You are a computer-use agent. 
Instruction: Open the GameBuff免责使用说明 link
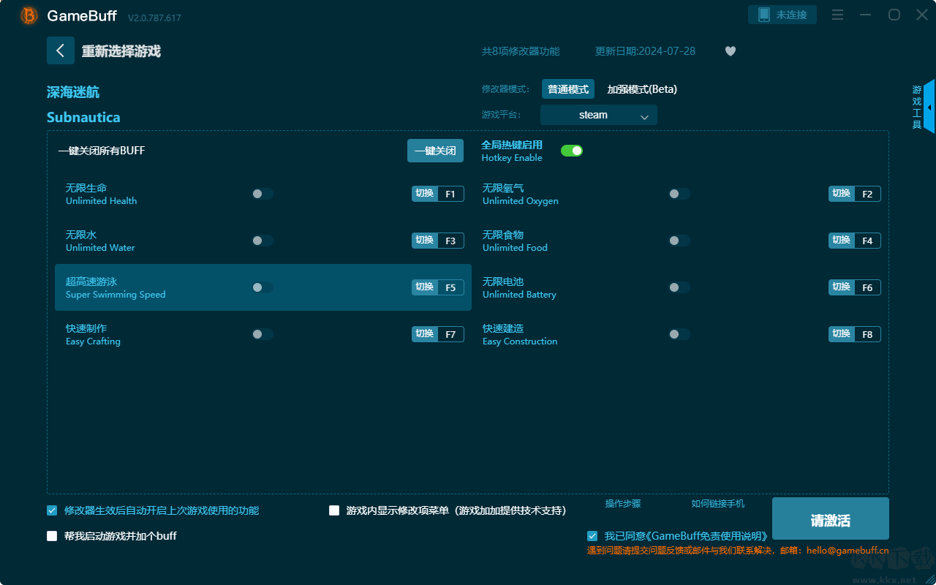pyautogui.click(x=706, y=537)
